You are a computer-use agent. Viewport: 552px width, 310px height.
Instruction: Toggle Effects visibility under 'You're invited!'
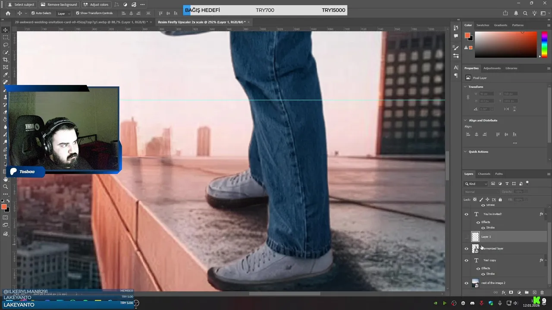478,222
